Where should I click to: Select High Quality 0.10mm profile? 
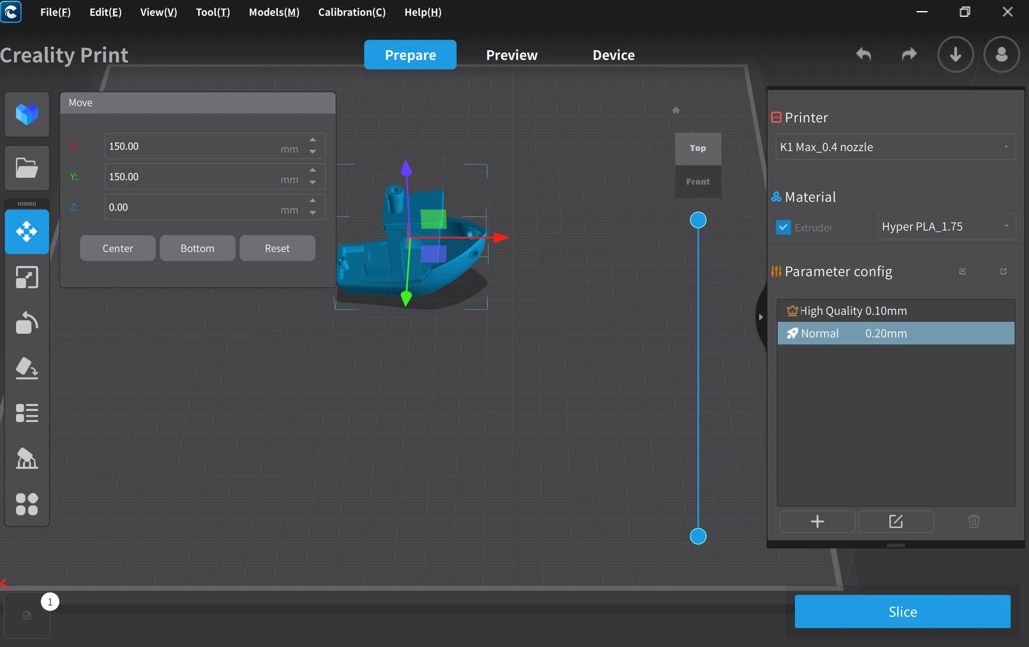tap(895, 311)
